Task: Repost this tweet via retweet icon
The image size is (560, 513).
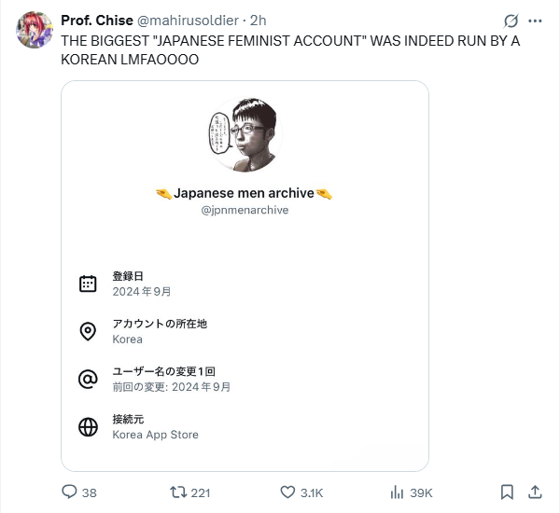Action: tap(177, 492)
